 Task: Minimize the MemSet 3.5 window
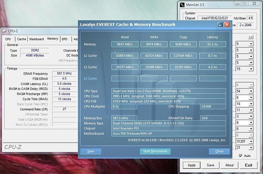pos(237,4)
